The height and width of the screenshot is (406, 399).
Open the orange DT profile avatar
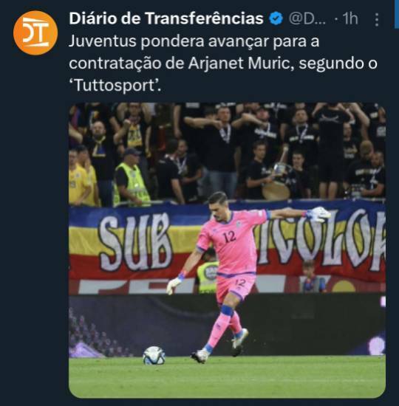[35, 33]
